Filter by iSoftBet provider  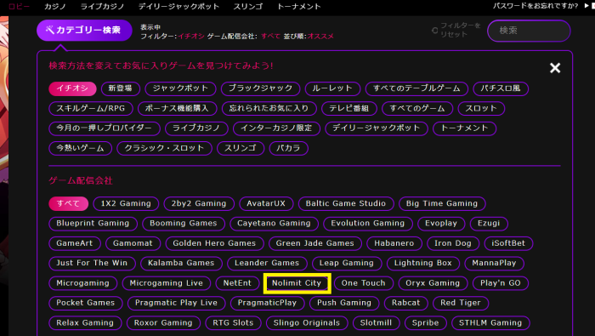click(x=508, y=244)
